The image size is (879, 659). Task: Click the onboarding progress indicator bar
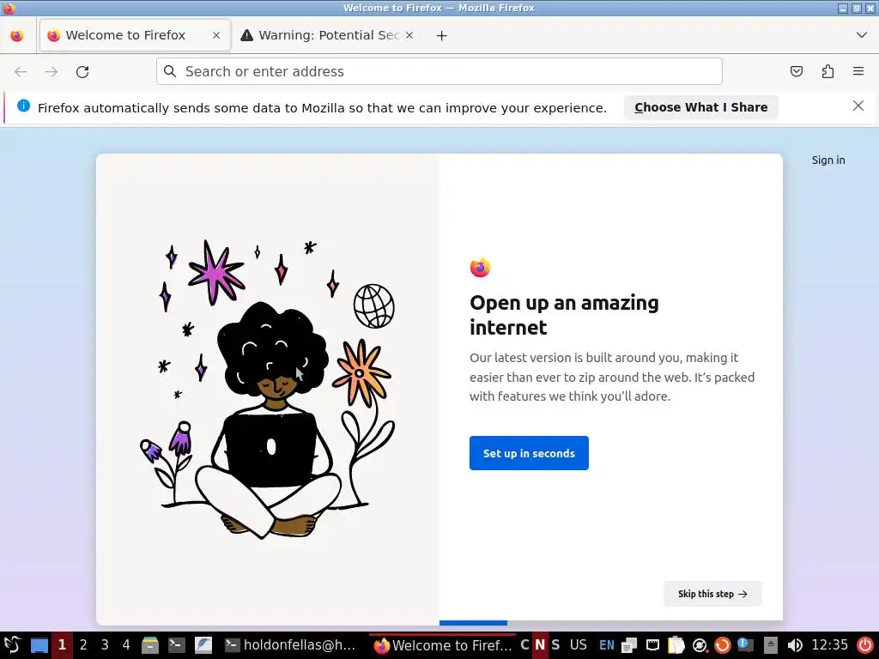[x=473, y=623]
